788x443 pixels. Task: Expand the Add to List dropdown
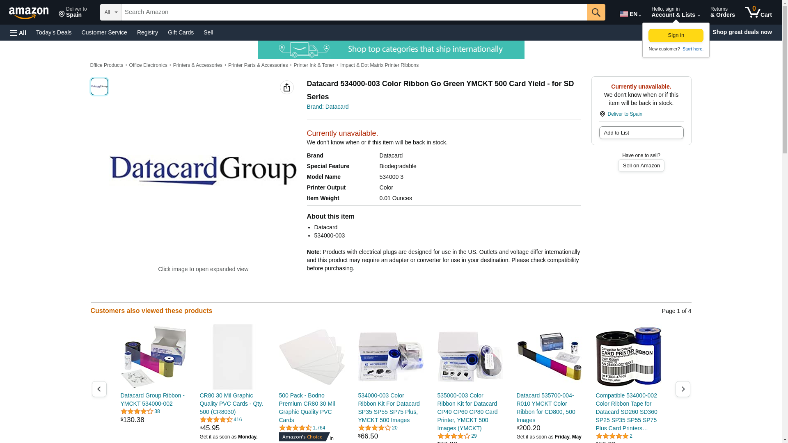click(x=641, y=133)
